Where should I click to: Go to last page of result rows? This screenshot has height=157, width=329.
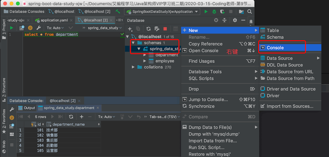[x=61, y=117]
